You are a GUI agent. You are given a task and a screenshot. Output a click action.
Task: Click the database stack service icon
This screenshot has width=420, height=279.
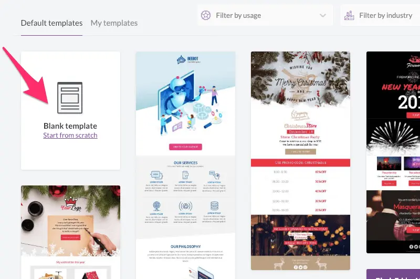pos(214,206)
